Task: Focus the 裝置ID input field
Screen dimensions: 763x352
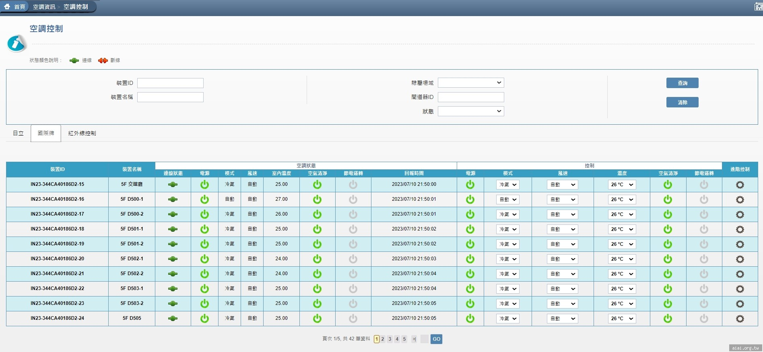Action: tap(170, 83)
